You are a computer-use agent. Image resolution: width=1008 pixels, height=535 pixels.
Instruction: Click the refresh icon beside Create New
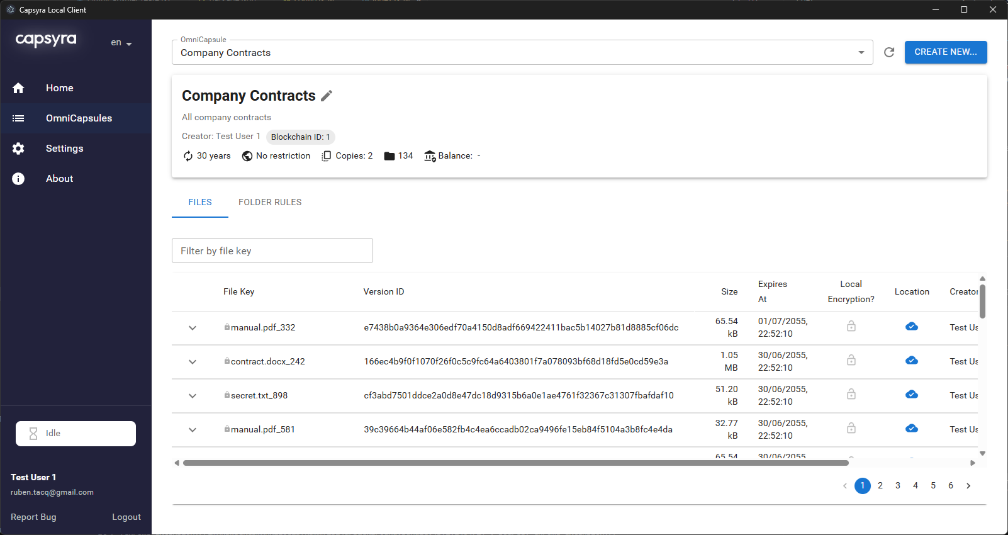point(889,52)
